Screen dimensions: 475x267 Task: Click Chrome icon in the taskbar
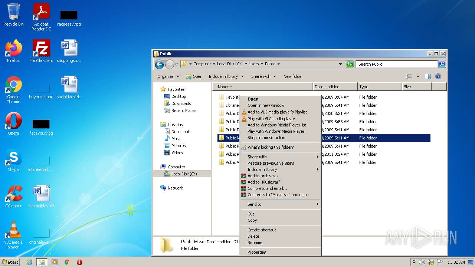[67, 262]
